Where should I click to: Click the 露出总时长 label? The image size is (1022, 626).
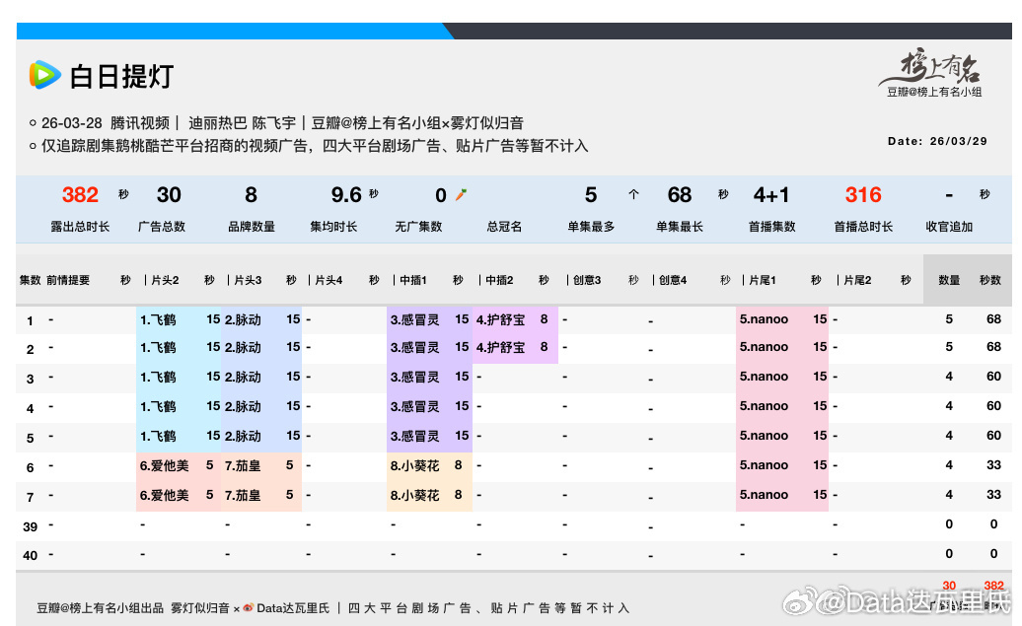click(x=80, y=227)
